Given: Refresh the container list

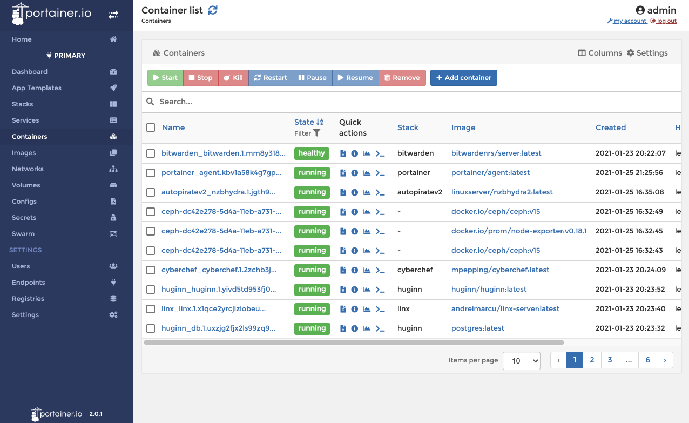Looking at the screenshot, I should 212,10.
